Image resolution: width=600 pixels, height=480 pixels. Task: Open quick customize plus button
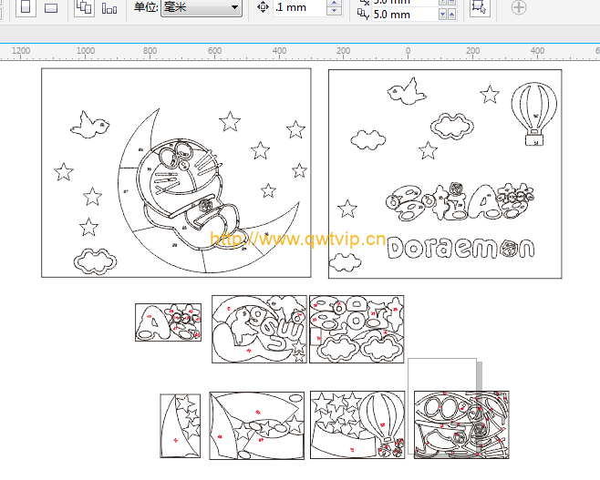coord(519,7)
